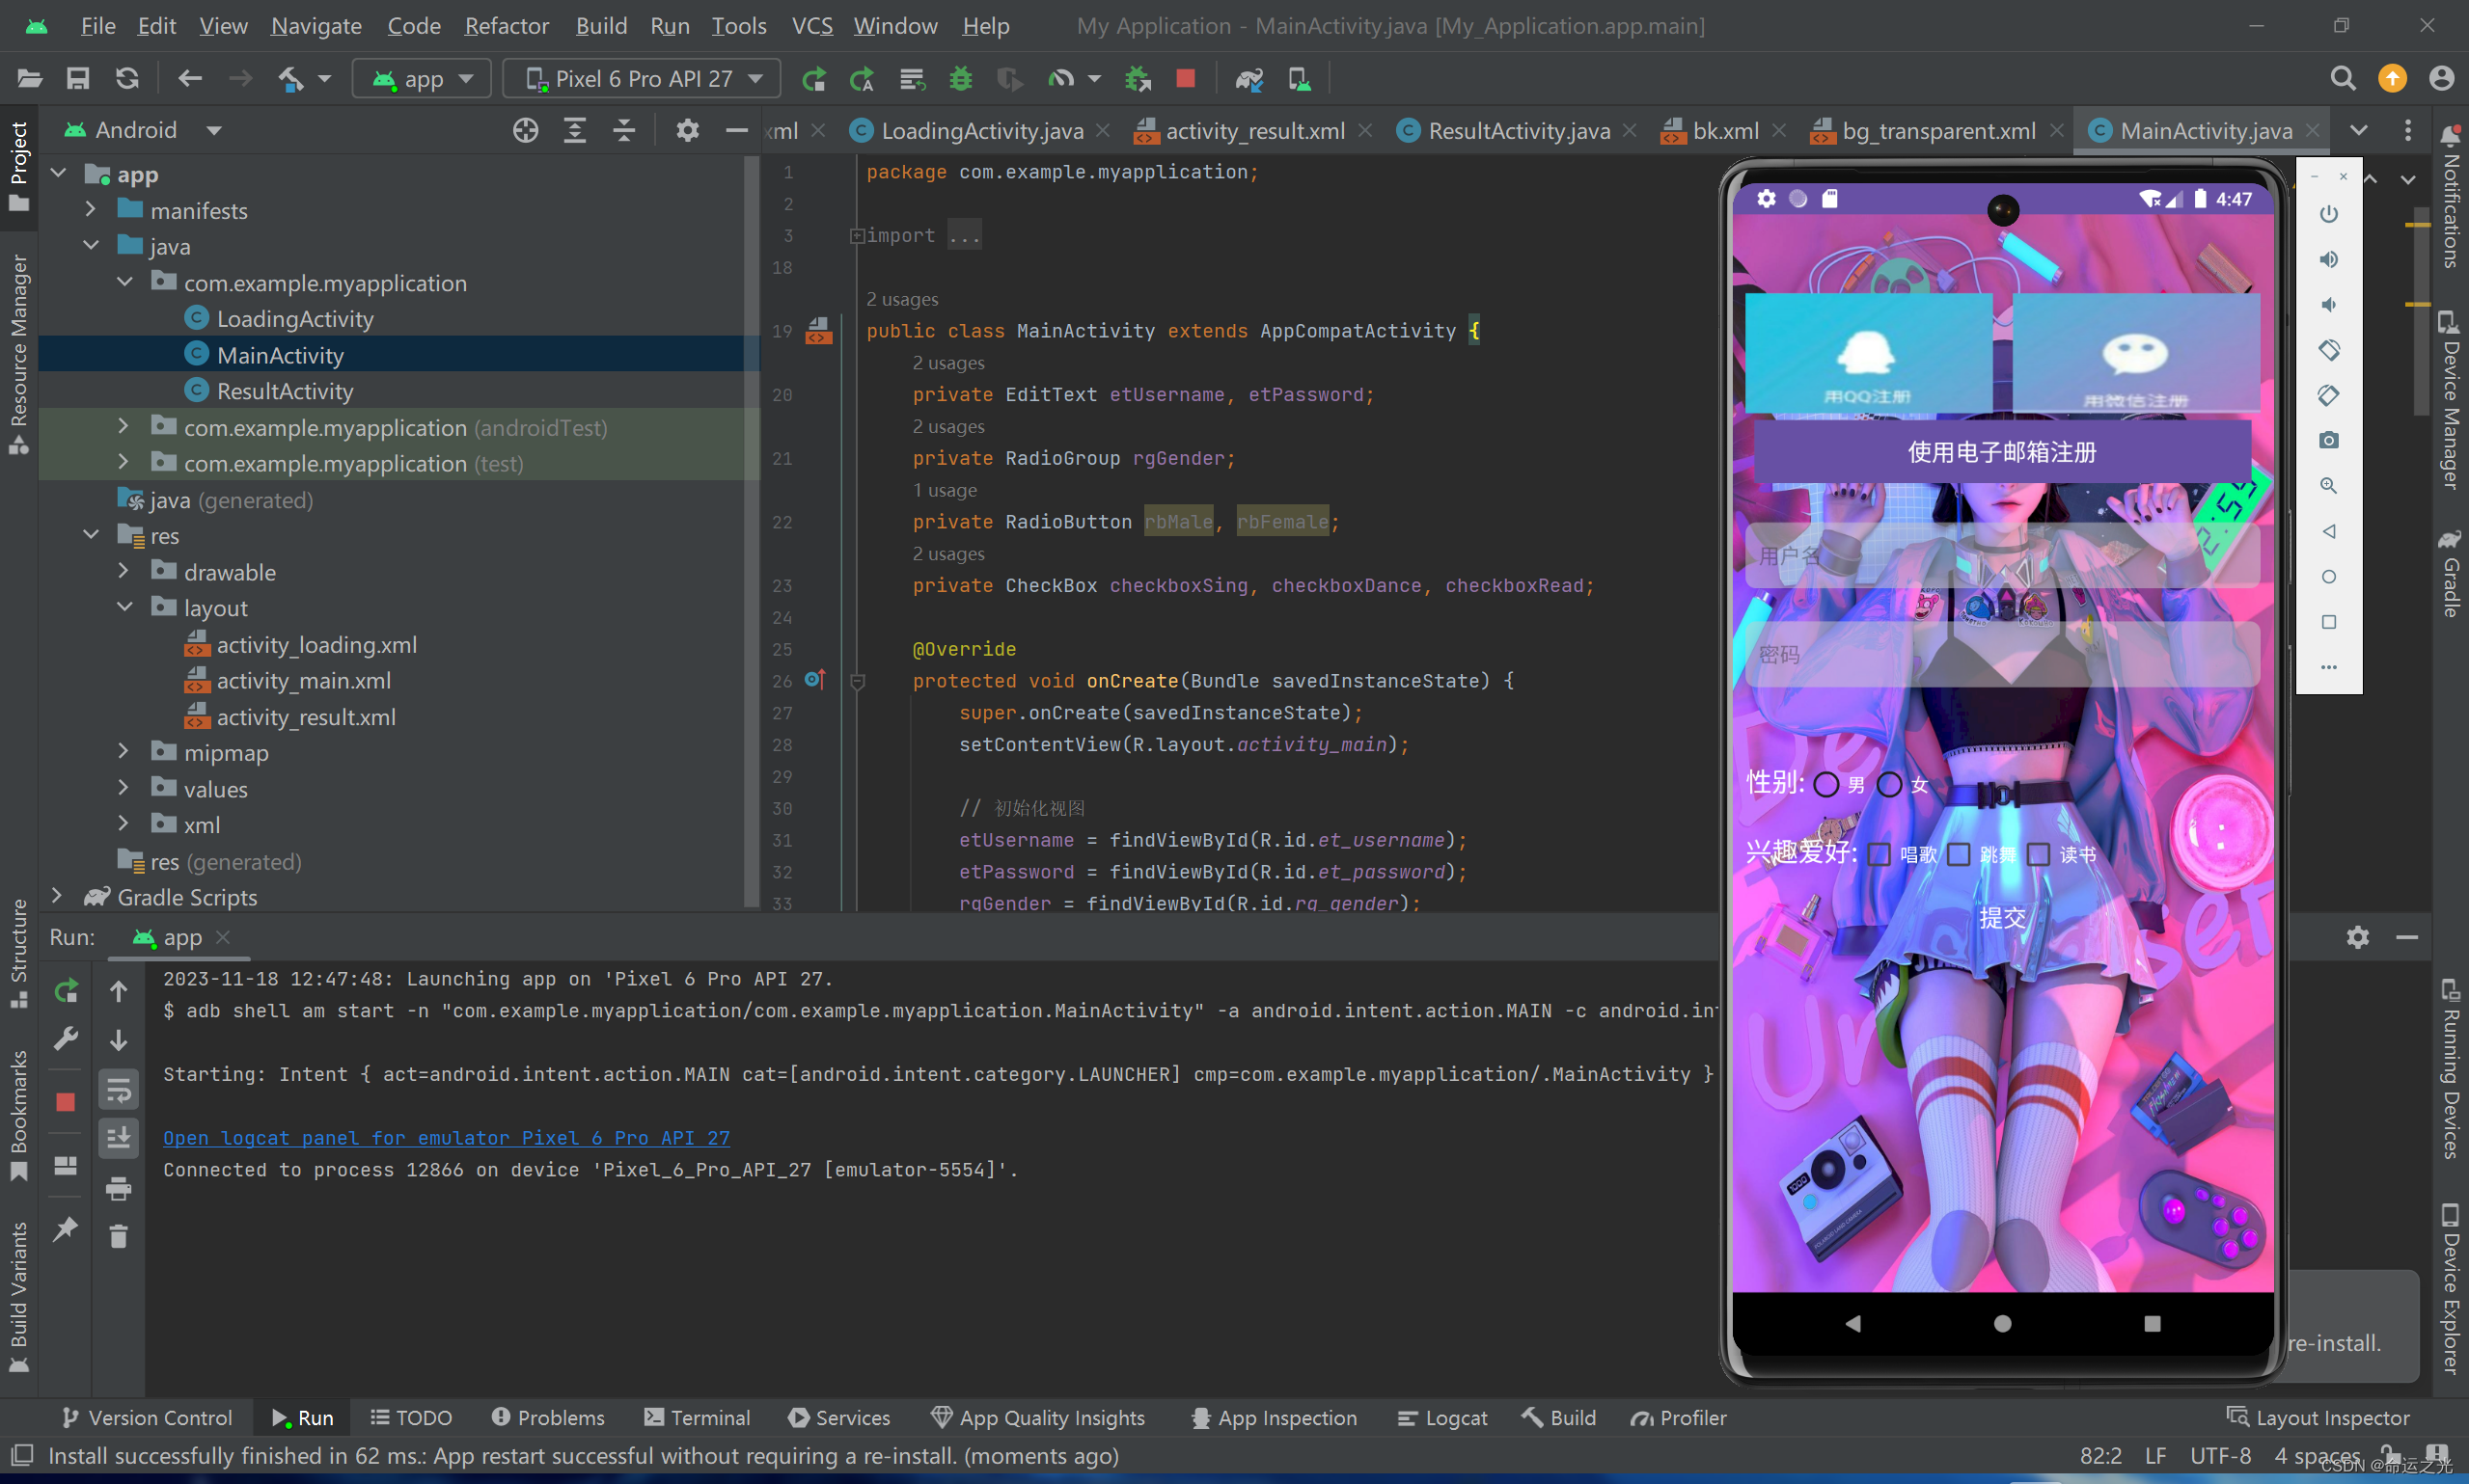Click the emulator power button icon
The height and width of the screenshot is (1484, 2469).
point(2329,214)
